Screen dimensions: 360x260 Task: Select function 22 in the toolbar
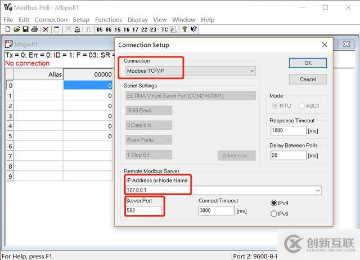[x=144, y=30]
